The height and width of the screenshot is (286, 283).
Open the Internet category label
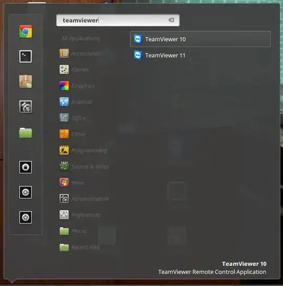(x=82, y=102)
